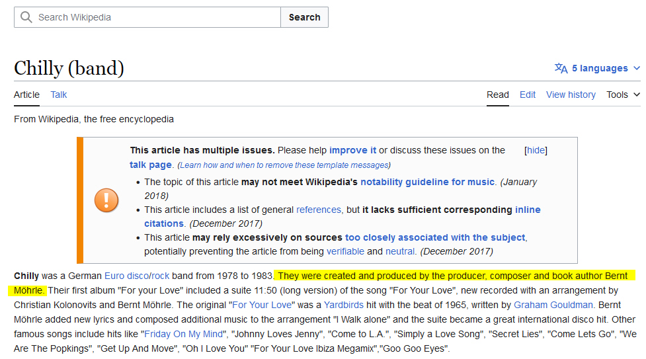Select the Read tab
Viewport: 646px width, 359px height.
pyautogui.click(x=498, y=95)
